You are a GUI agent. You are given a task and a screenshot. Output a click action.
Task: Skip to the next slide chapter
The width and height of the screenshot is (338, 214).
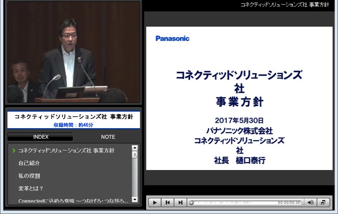point(180,203)
